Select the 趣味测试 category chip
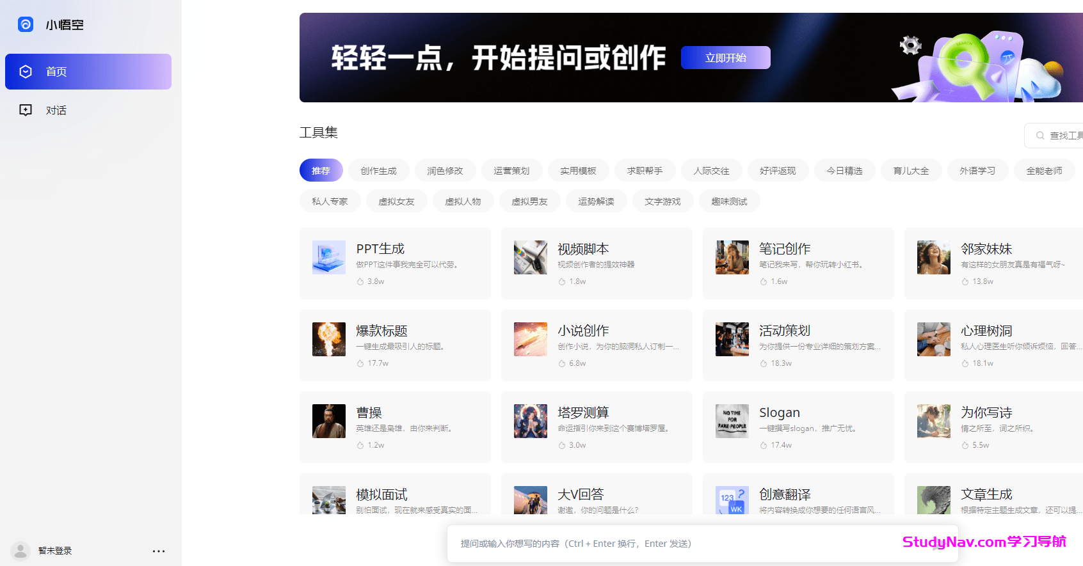Viewport: 1083px width, 566px height. tap(729, 201)
